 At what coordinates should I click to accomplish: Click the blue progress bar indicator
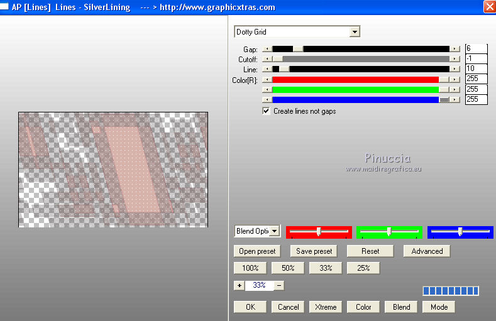tap(451, 291)
